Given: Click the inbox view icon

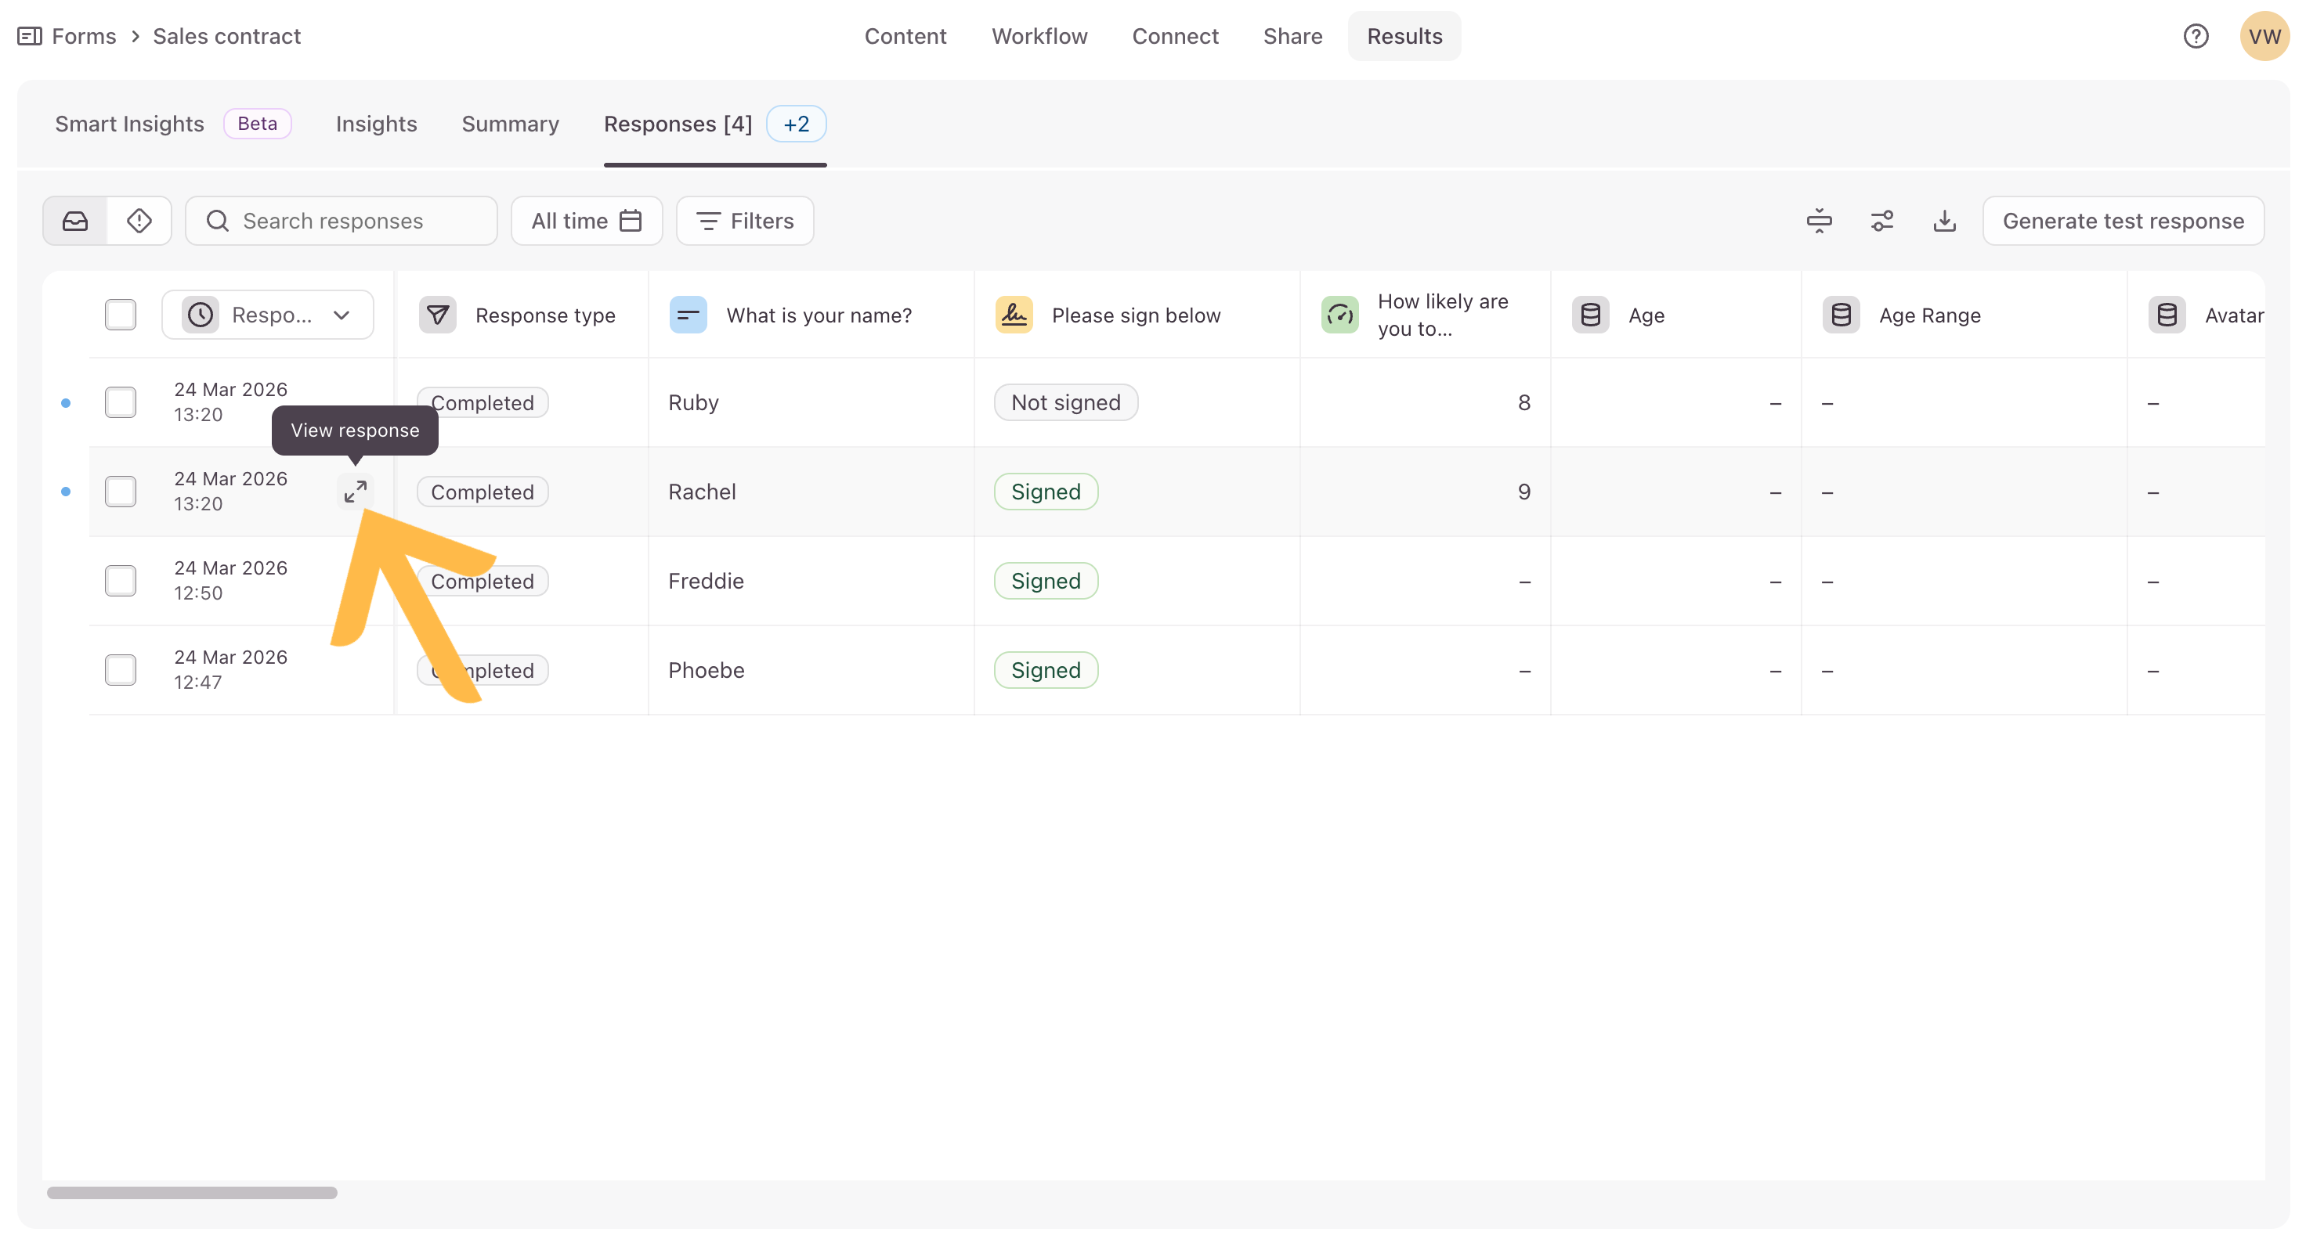Looking at the screenshot, I should pos(75,221).
